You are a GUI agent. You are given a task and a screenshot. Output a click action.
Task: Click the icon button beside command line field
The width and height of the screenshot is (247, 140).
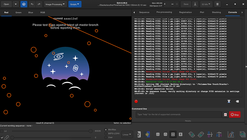coord(226,115)
